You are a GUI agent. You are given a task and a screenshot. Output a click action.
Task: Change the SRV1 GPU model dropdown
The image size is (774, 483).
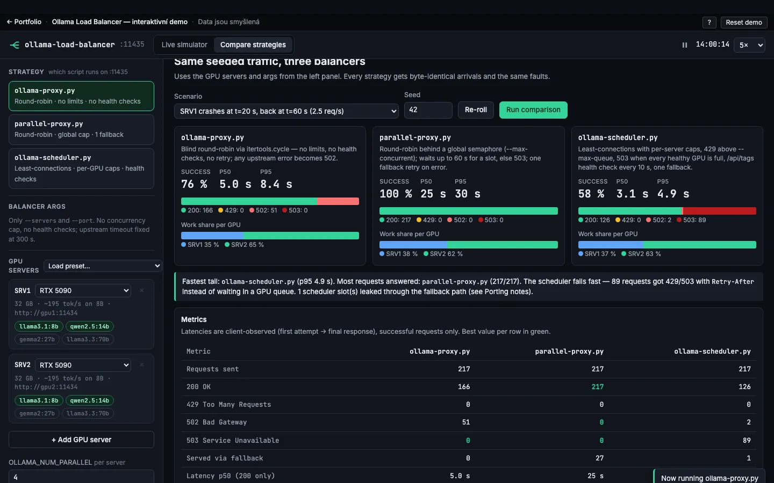coord(83,290)
